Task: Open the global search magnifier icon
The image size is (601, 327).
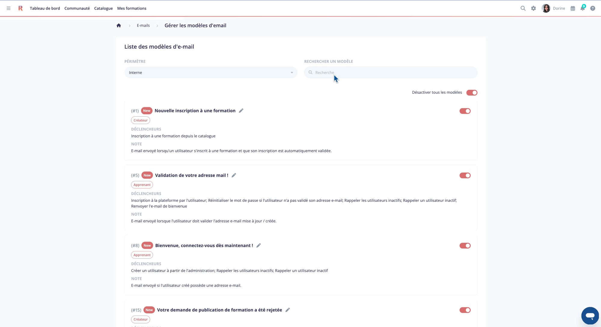Action: pos(523,8)
